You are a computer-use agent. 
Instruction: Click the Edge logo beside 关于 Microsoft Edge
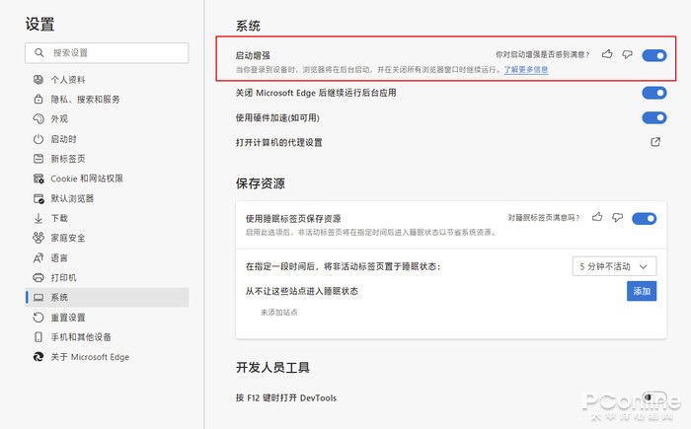38,357
